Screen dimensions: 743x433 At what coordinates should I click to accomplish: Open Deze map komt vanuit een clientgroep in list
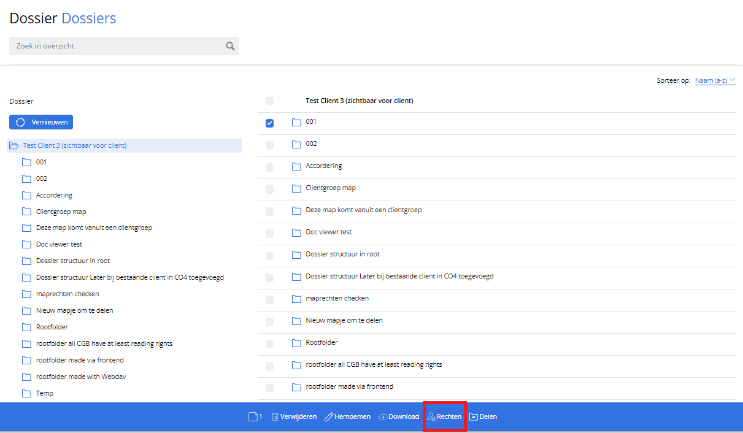[x=364, y=210]
